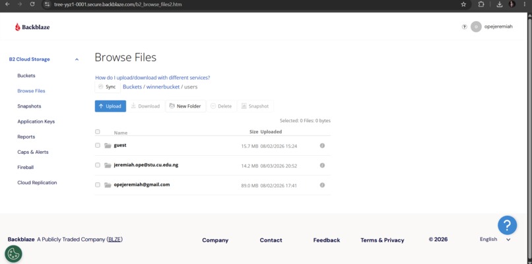This screenshot has height=264, width=532.
Task: Open Contact footer link
Action: coord(271,240)
